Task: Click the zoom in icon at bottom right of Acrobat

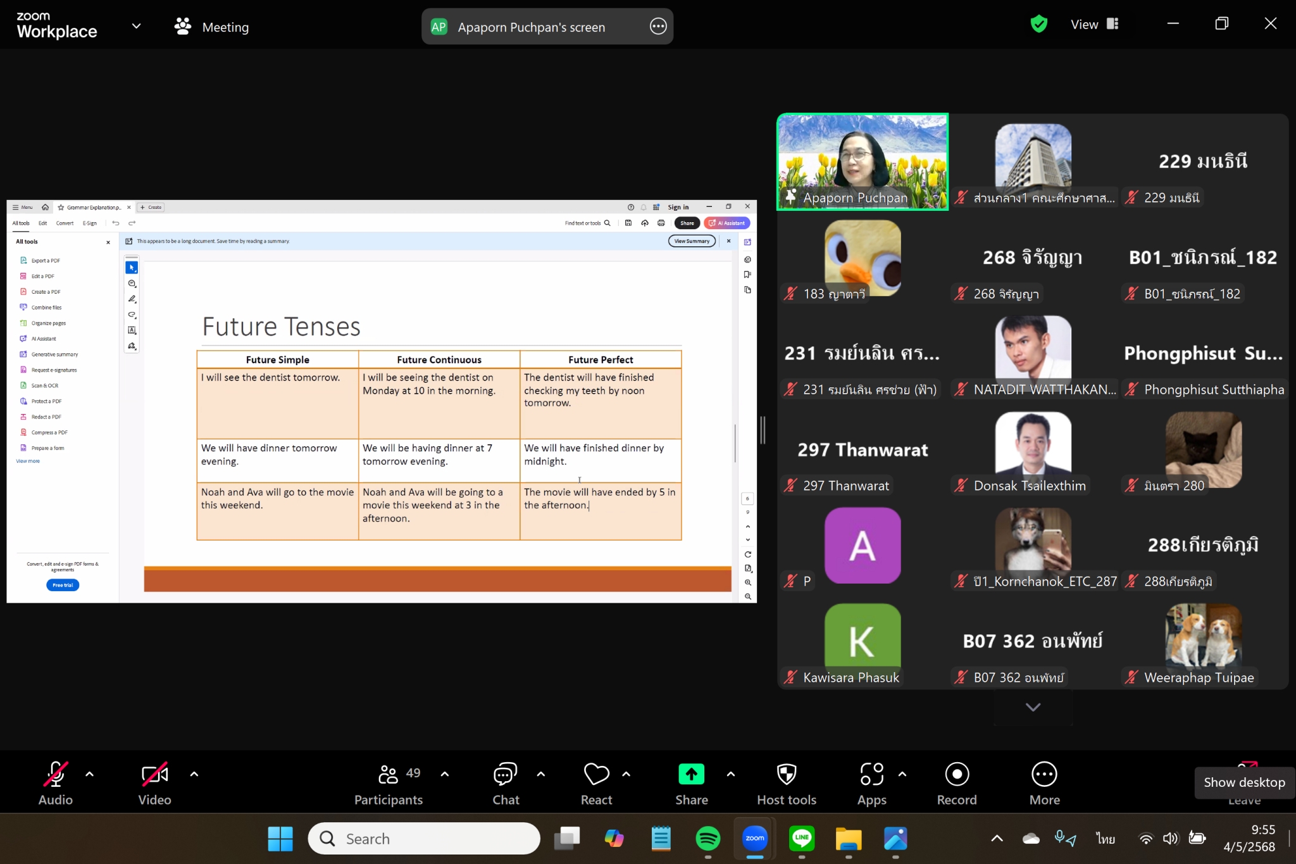Action: pos(748,582)
